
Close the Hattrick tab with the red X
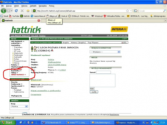point(39,21)
